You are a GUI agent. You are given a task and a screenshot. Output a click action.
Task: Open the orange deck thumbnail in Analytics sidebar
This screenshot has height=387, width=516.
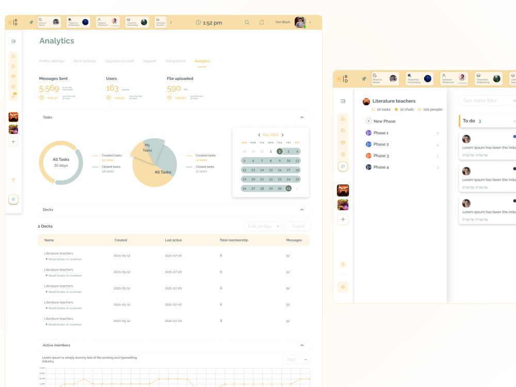click(x=13, y=117)
